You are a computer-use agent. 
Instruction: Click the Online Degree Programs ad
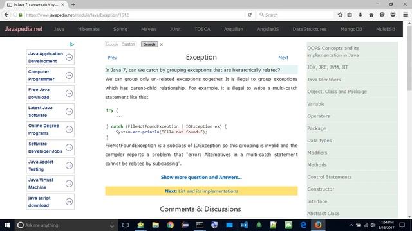[x=50, y=130]
